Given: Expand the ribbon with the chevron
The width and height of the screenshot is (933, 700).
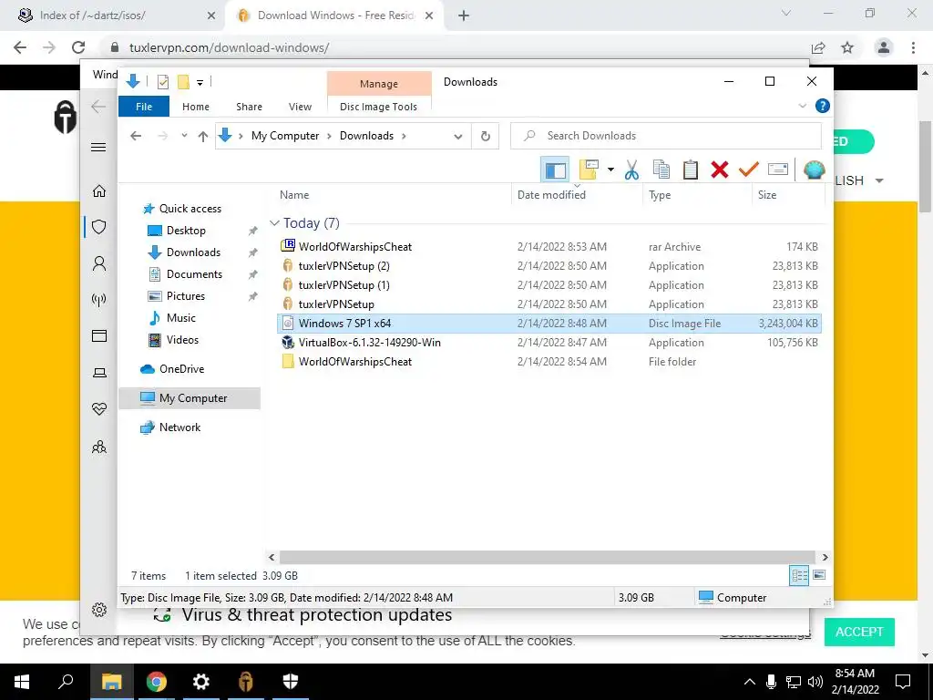Looking at the screenshot, I should pos(802,106).
